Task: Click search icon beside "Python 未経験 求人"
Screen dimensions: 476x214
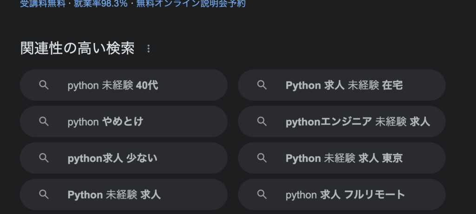Action: tap(44, 194)
